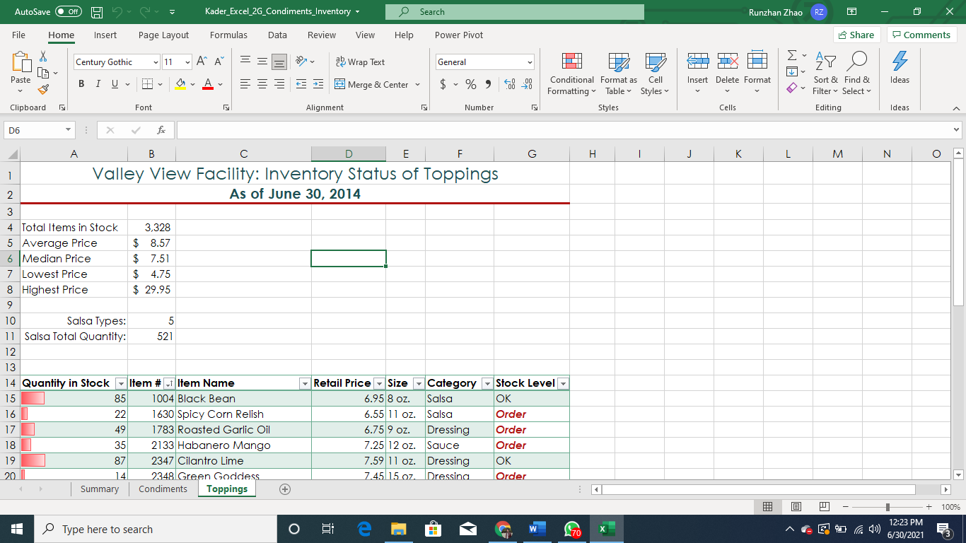Viewport: 966px width, 543px height.
Task: Click the Comments button
Action: point(921,35)
